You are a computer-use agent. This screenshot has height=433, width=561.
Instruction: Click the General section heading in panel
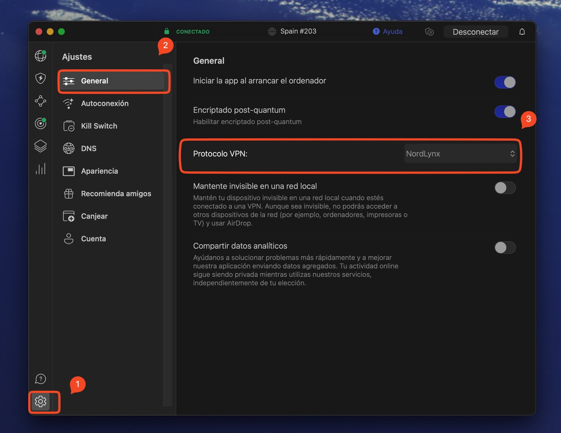[x=209, y=61]
